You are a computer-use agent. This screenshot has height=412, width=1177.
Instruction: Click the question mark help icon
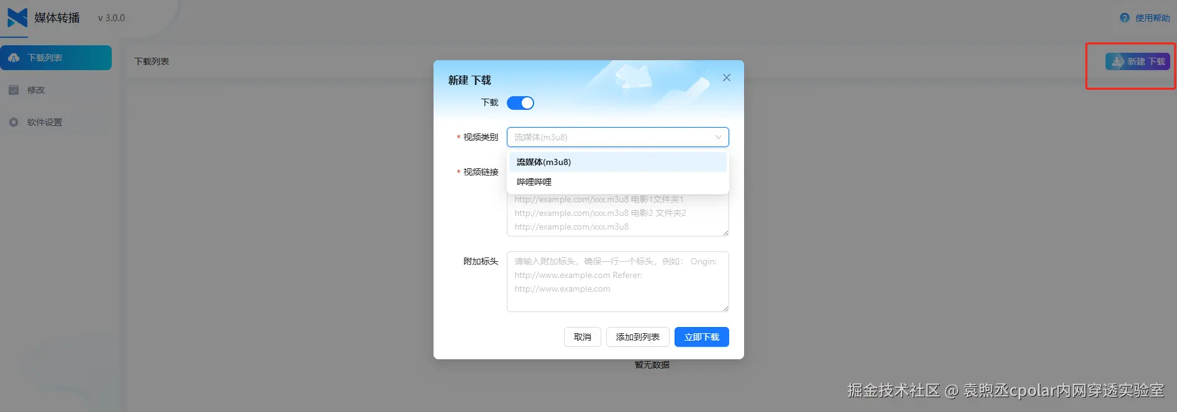click(1125, 18)
